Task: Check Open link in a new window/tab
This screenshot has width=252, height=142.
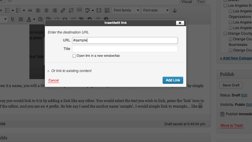Action: point(74,56)
